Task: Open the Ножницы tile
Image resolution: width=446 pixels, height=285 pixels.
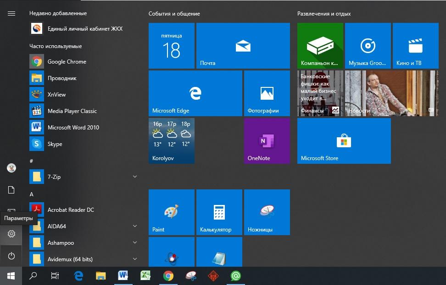Action: [x=267, y=212]
